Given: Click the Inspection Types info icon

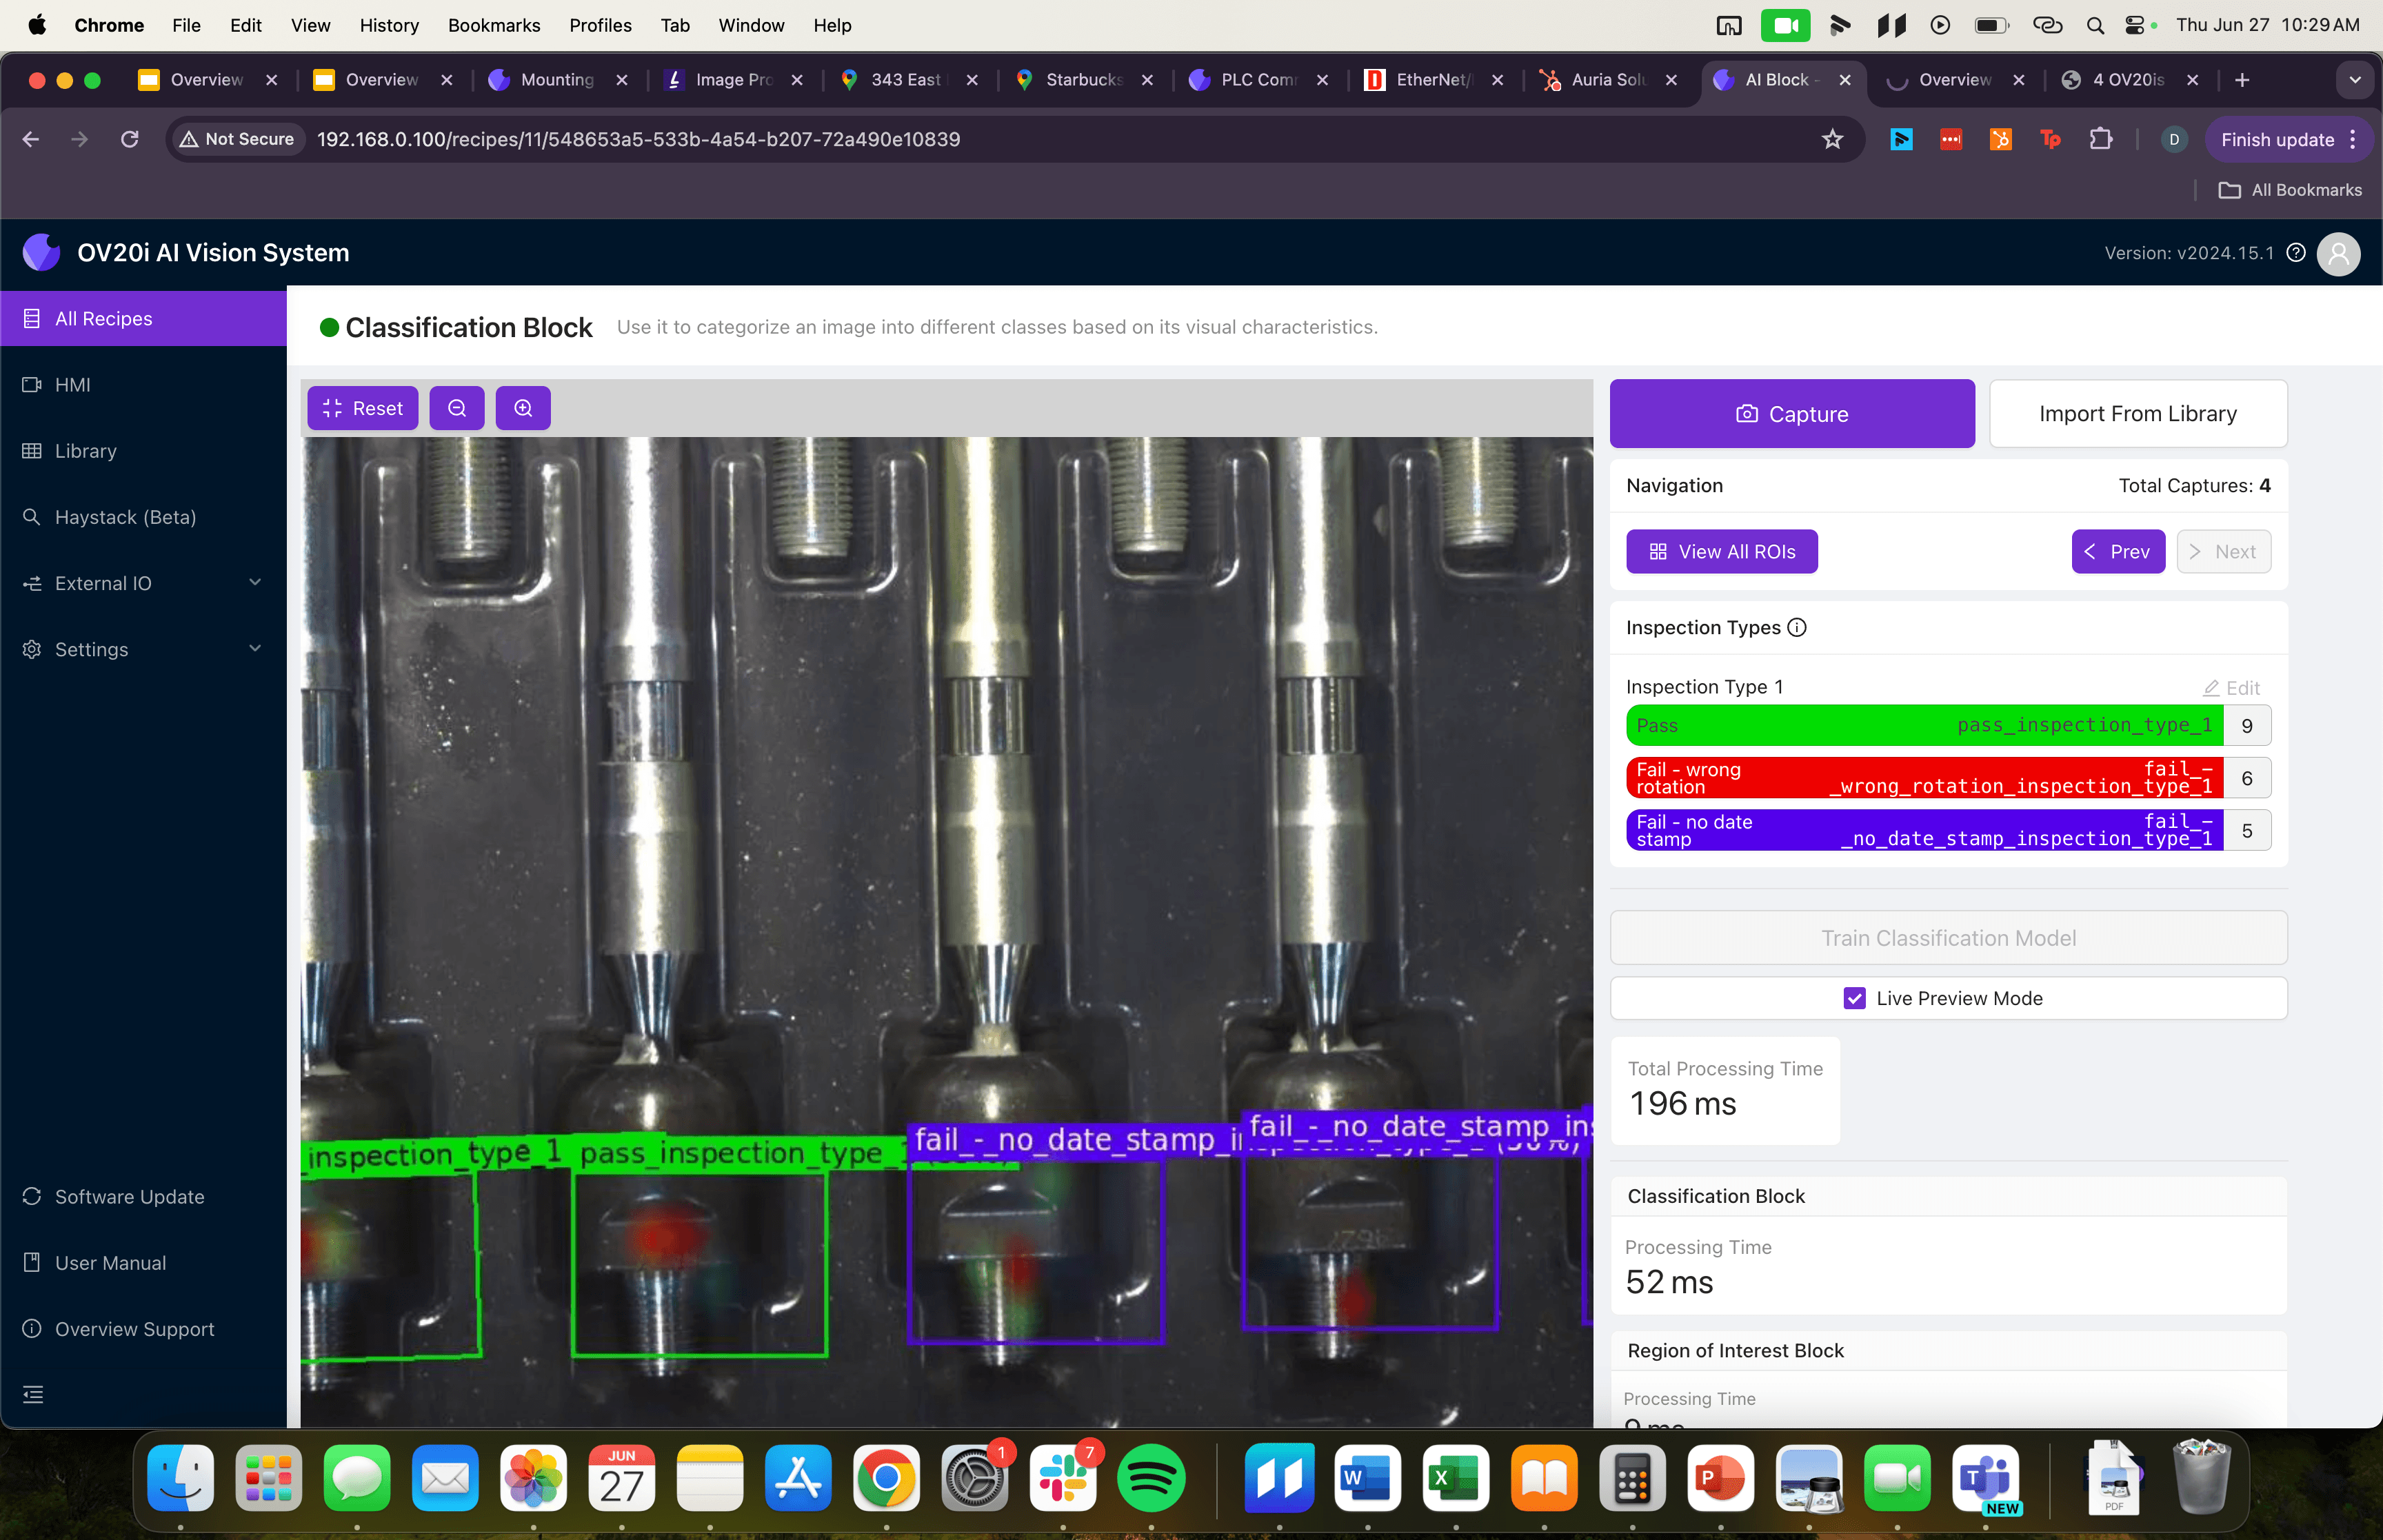Looking at the screenshot, I should 1797,627.
